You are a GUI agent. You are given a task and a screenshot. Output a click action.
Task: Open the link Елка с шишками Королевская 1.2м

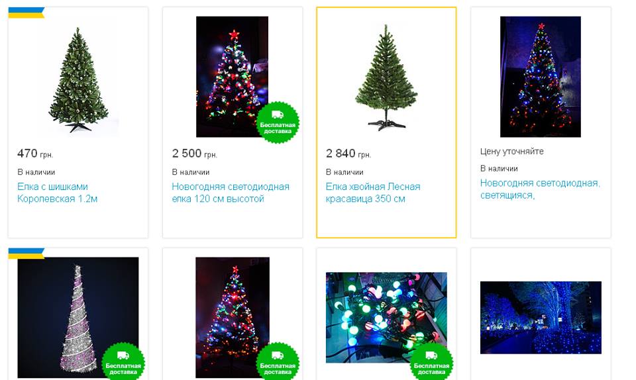click(x=57, y=193)
